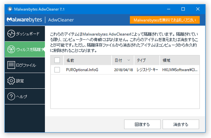
Task: Select the ウィルスを隔離 tab label
Action: [x=31, y=49]
